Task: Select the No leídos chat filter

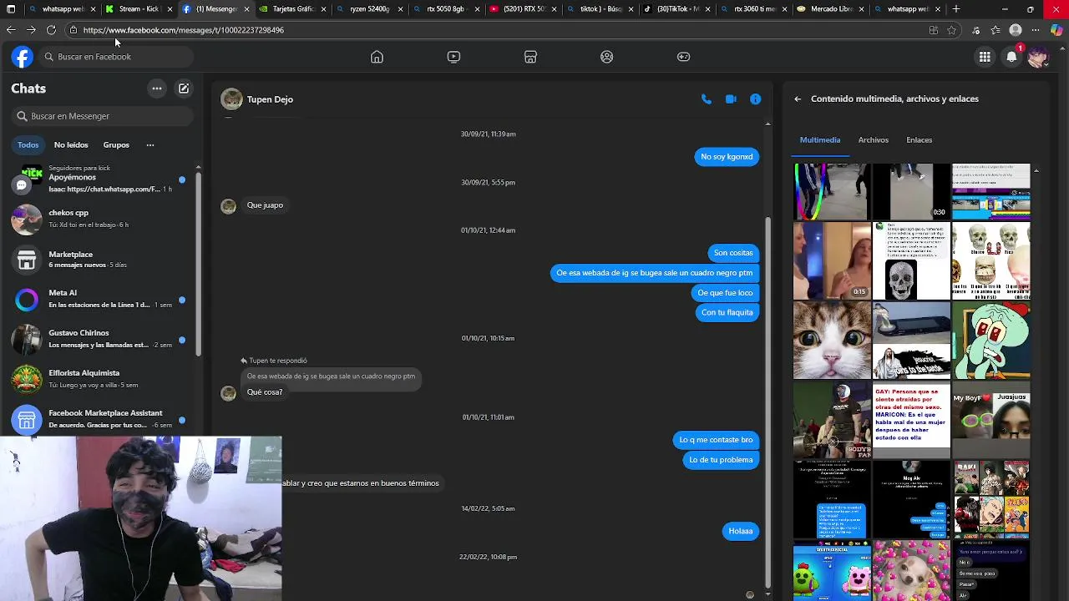Action: [71, 145]
